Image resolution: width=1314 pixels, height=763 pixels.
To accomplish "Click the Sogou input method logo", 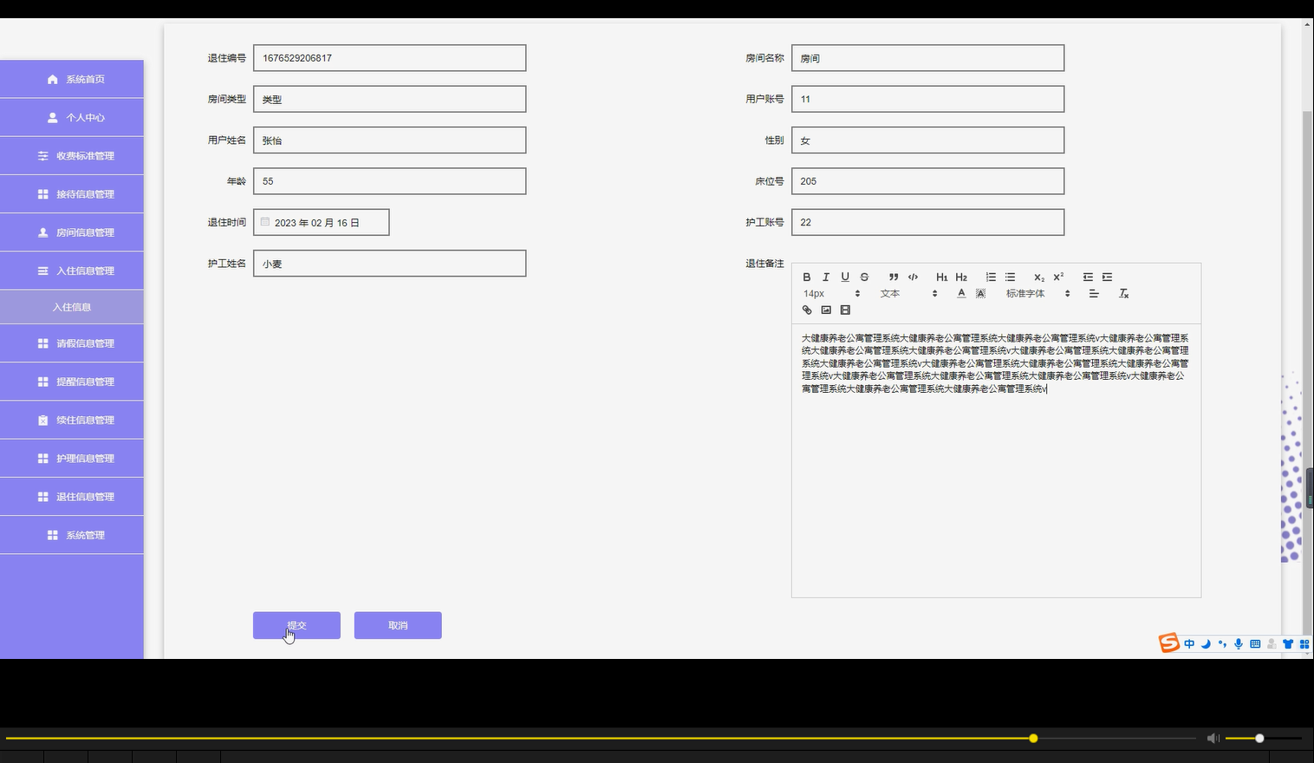I will pos(1169,642).
